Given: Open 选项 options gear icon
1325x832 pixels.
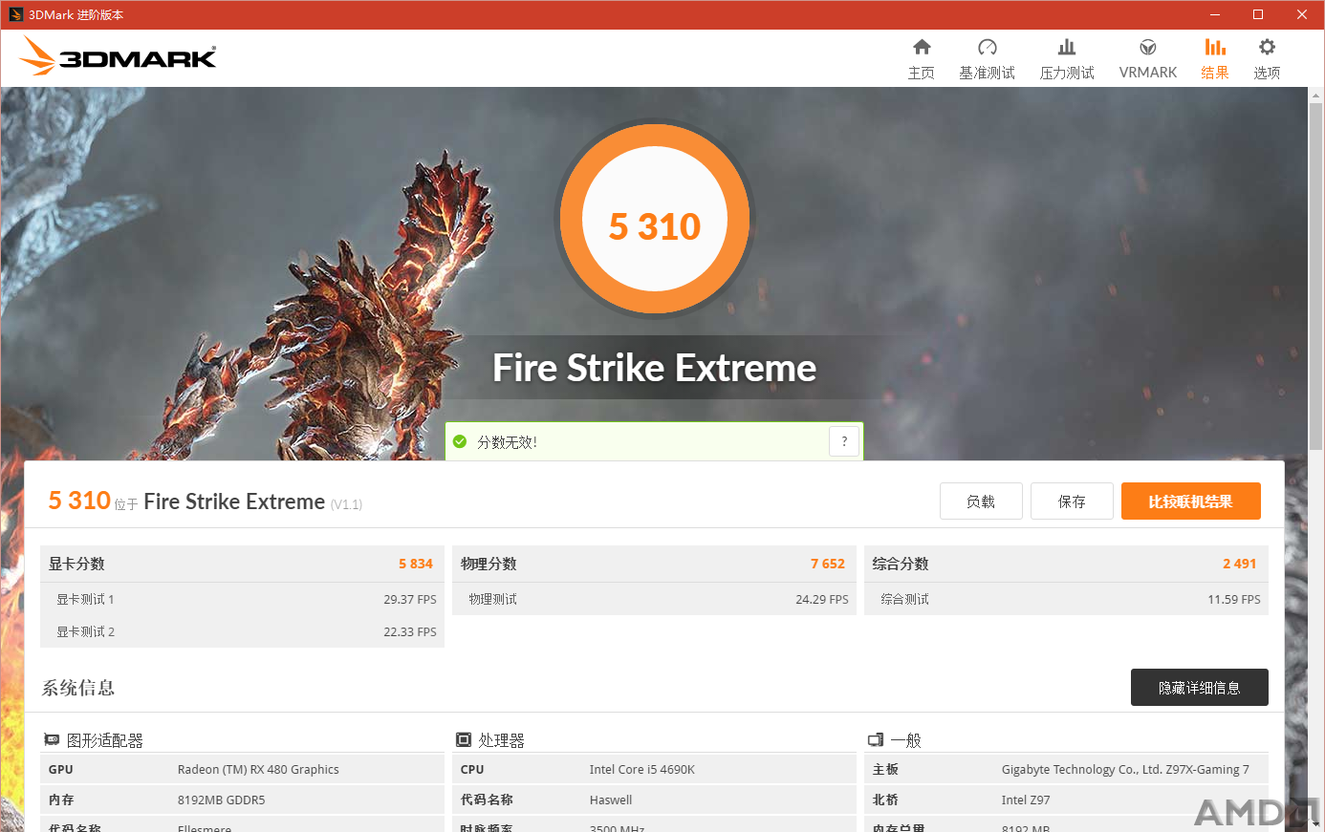Looking at the screenshot, I should tap(1267, 48).
